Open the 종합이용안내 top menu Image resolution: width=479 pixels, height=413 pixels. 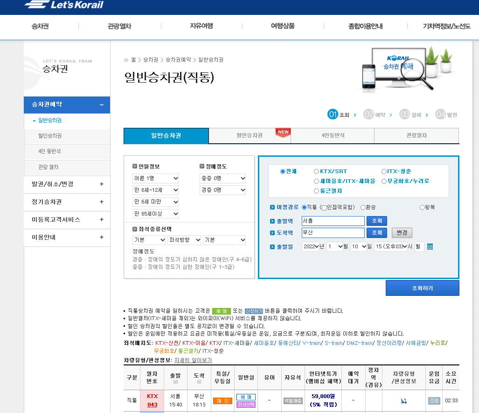click(365, 26)
